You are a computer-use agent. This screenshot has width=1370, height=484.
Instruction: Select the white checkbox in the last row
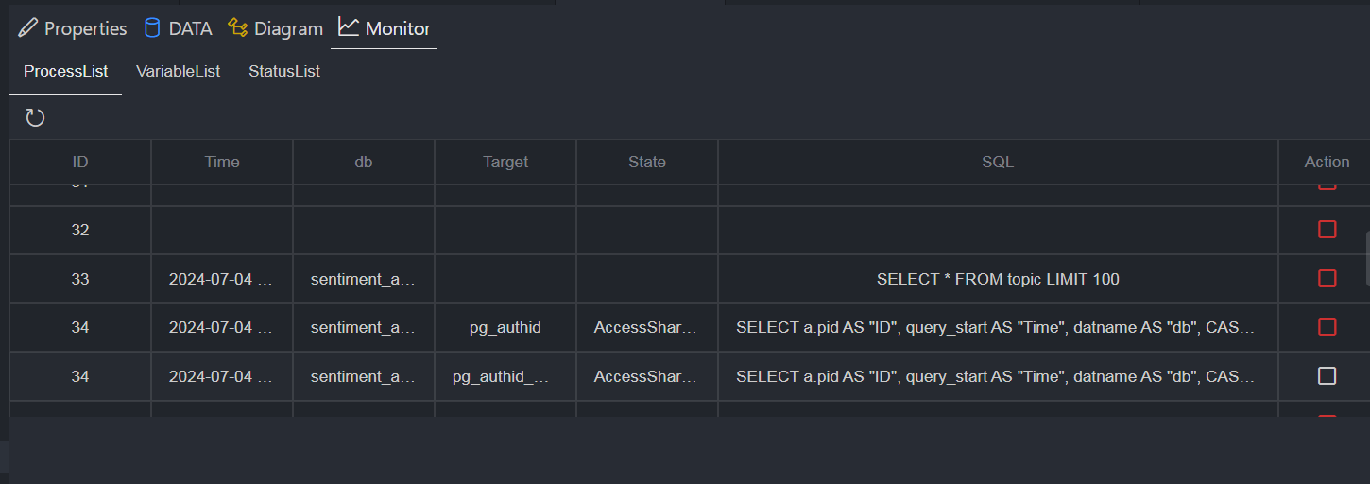1327,376
